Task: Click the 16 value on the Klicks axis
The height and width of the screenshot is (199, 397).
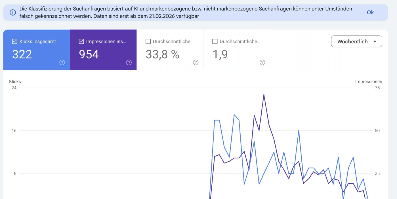Action: click(14, 131)
